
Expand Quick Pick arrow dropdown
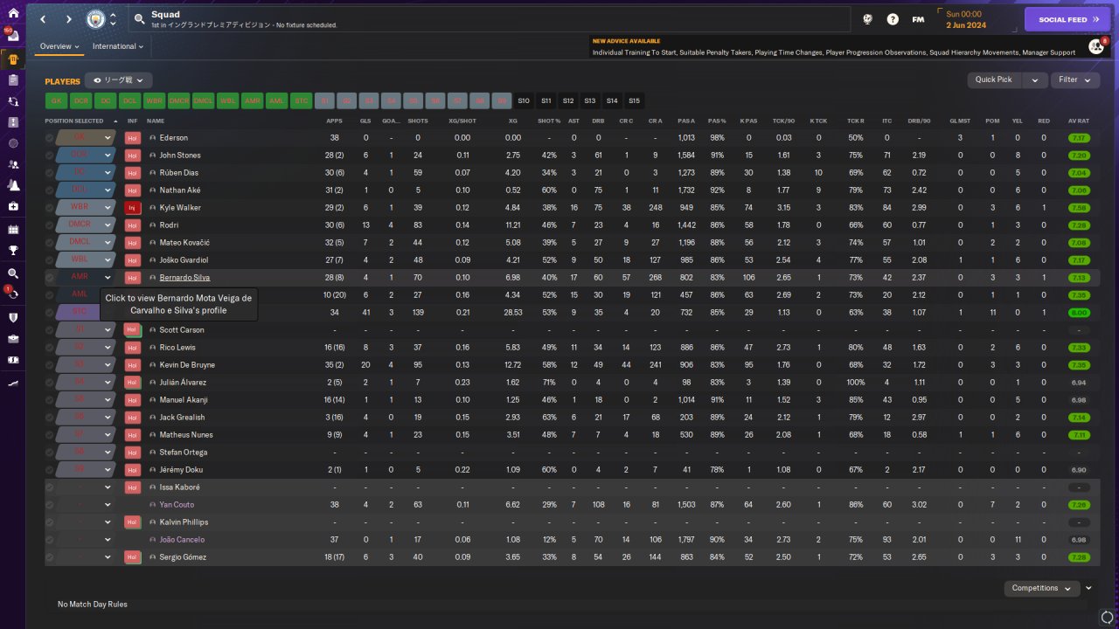coord(1035,80)
